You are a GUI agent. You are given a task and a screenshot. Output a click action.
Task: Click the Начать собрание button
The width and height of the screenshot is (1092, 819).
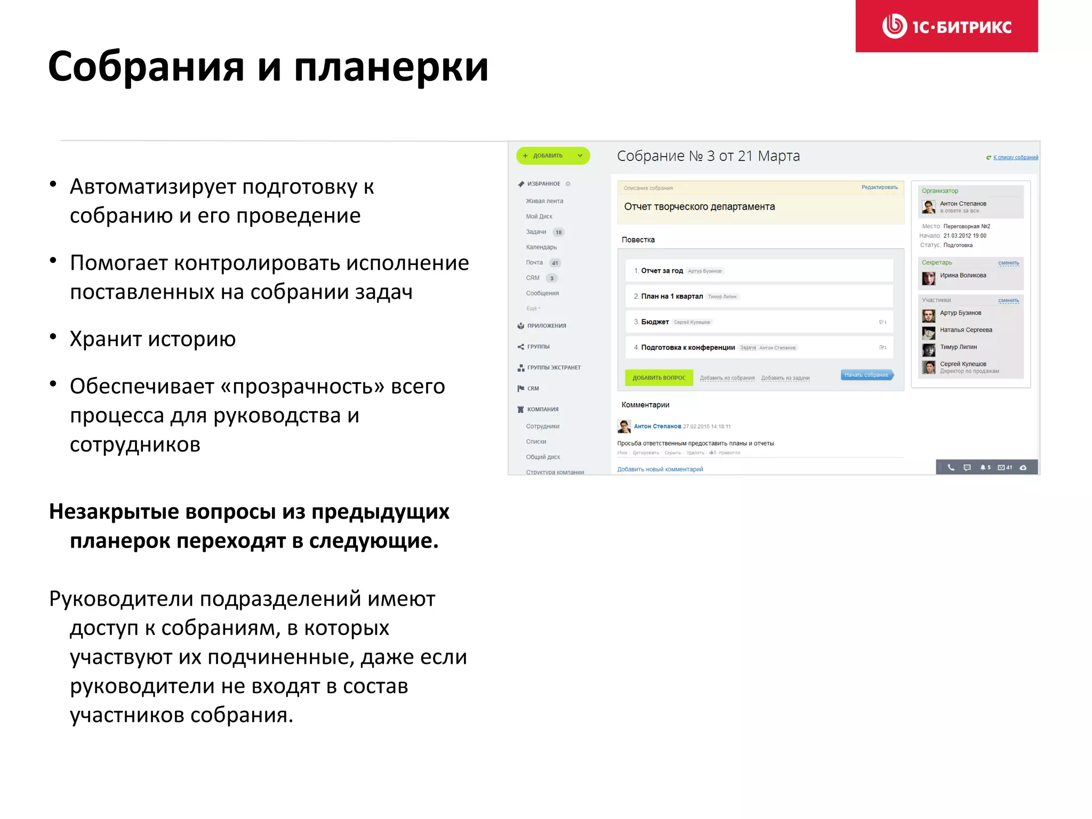pos(867,375)
